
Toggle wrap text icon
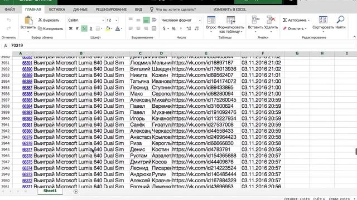[x=154, y=20]
